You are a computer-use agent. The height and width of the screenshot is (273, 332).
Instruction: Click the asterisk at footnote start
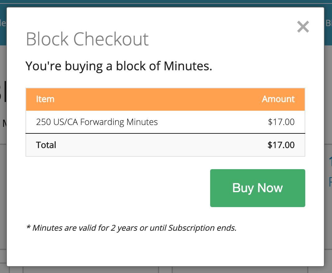click(28, 228)
